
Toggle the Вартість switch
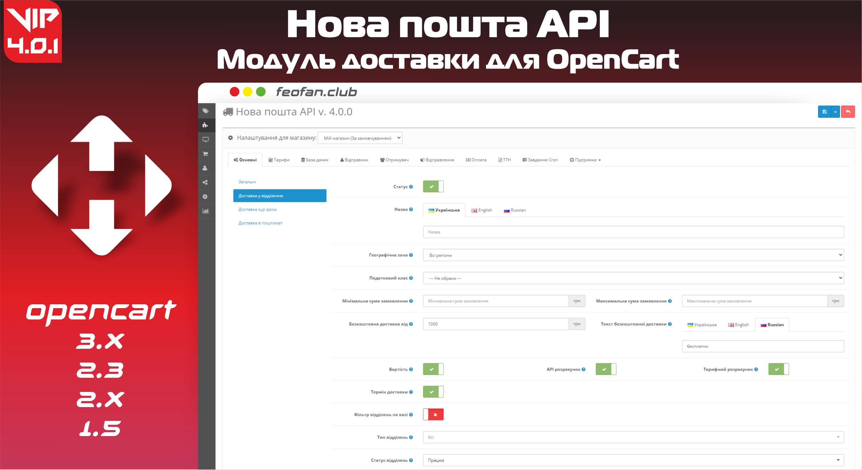433,369
